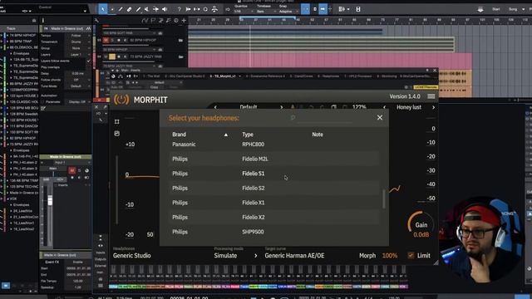This screenshot has height=299, width=532.
Task: Click the square icon above the Morphit graph
Action: [116, 121]
